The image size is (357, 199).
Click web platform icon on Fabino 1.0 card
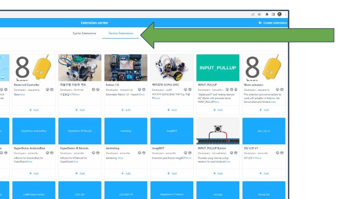click(x=144, y=89)
